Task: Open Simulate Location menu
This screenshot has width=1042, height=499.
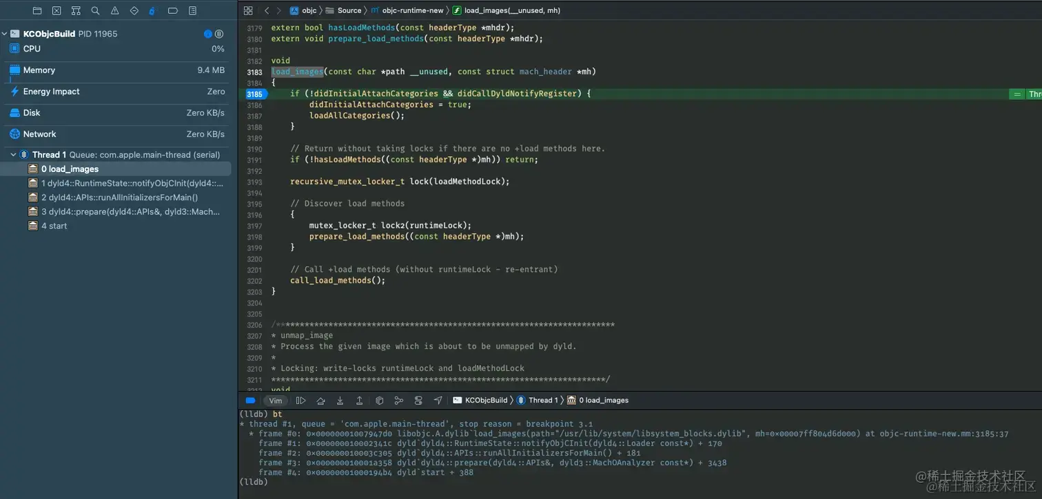Action: click(438, 401)
